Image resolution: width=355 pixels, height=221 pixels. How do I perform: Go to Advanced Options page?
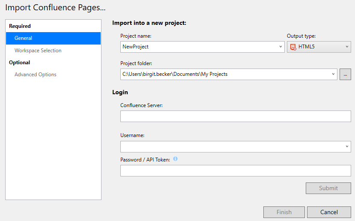(36, 75)
